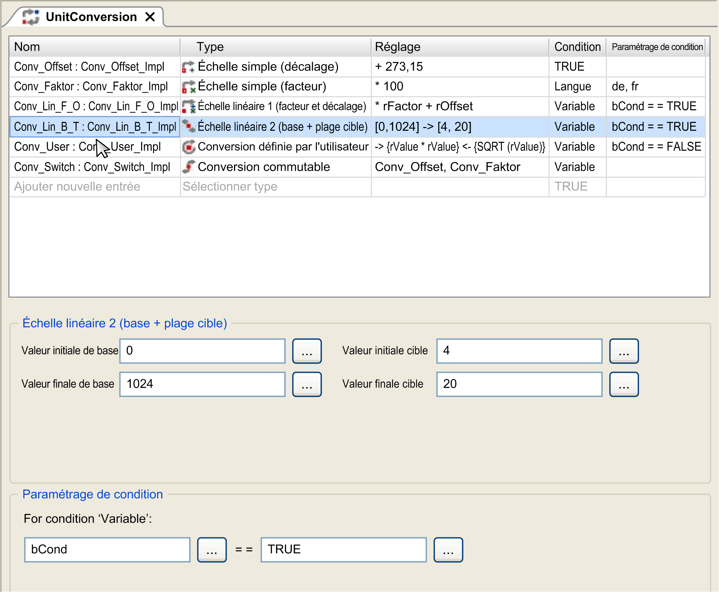Browse for the TRUE comparison value
719x596 pixels.
coord(448,550)
